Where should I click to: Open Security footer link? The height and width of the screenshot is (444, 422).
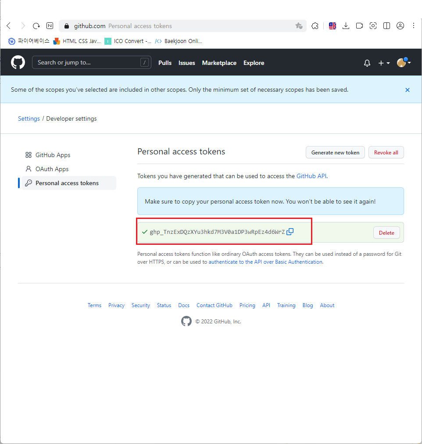(141, 305)
